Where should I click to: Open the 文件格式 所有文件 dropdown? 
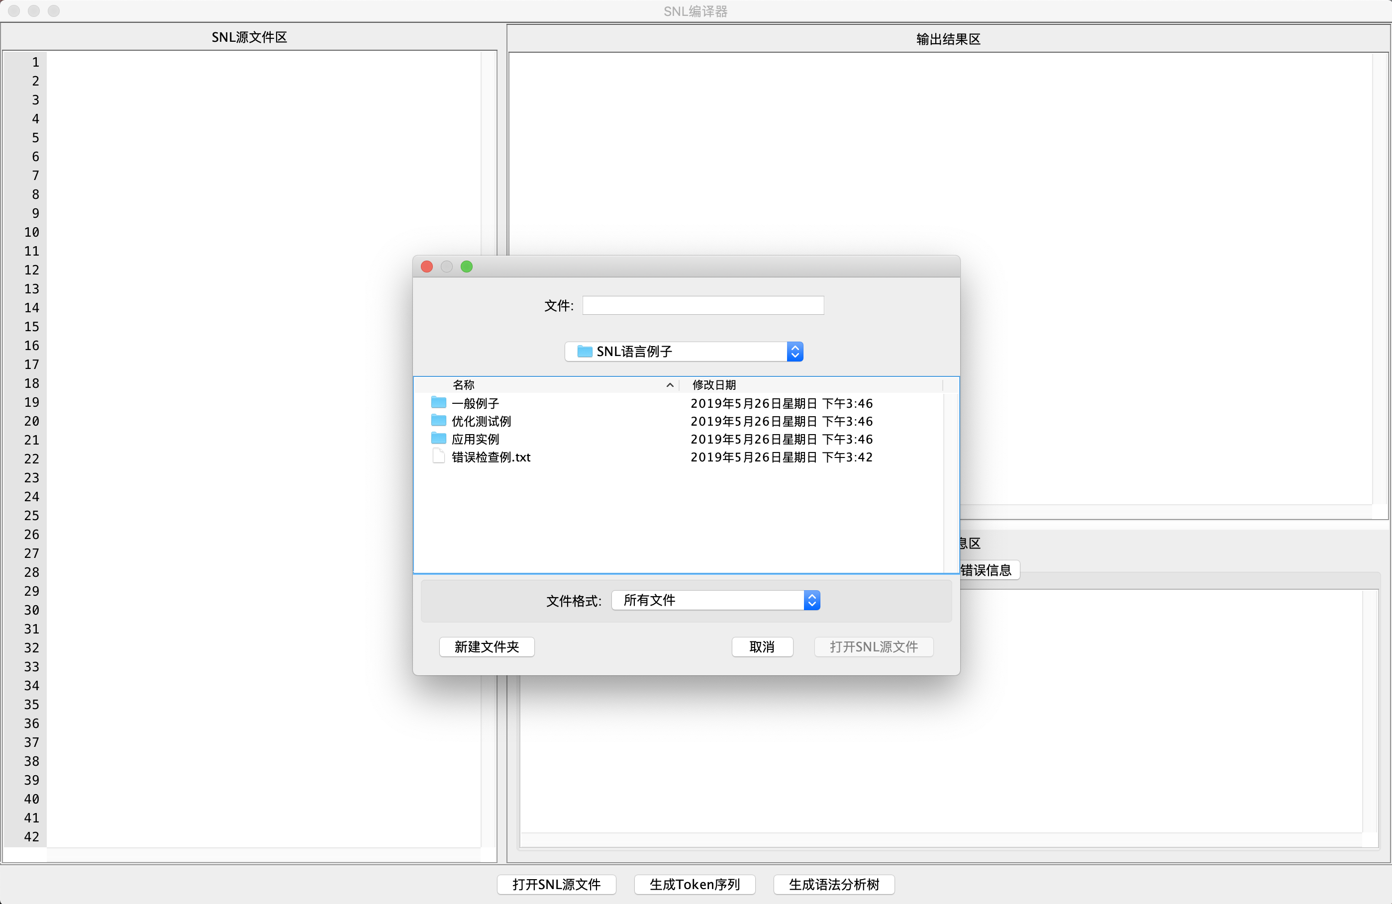coord(811,601)
